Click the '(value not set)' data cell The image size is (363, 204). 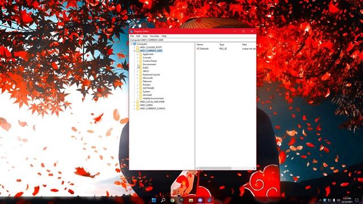249,49
